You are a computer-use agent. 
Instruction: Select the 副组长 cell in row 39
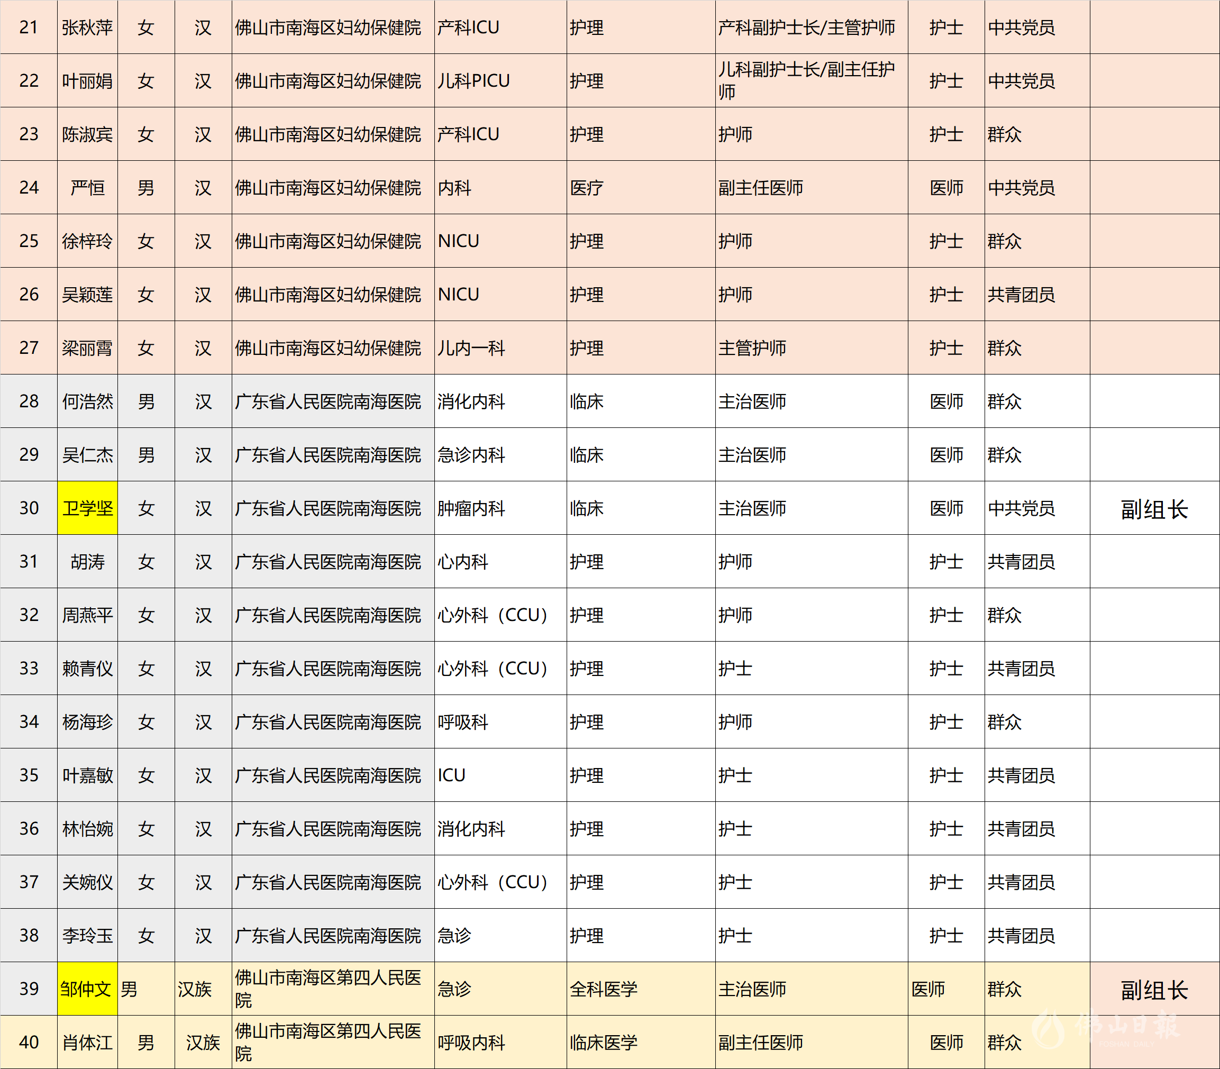1154,989
